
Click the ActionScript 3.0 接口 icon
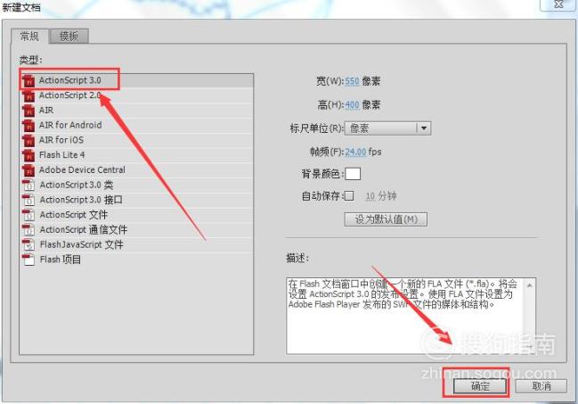[x=28, y=200]
